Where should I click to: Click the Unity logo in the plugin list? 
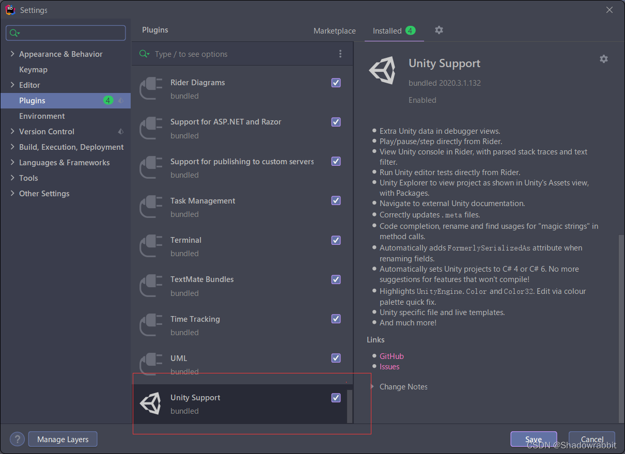[151, 404]
